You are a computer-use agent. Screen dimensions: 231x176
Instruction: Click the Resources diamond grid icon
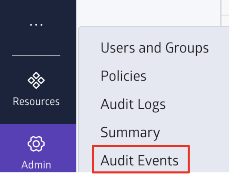pyautogui.click(x=36, y=81)
